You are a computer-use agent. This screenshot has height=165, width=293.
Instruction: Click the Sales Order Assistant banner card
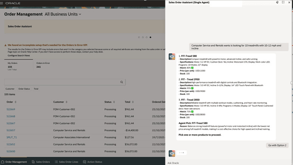pyautogui.click(x=85, y=26)
